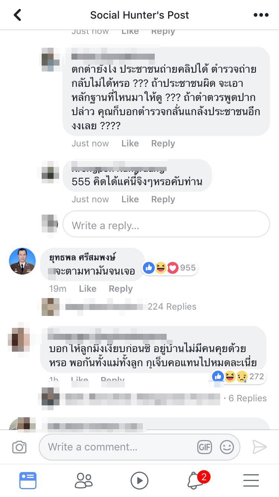279x497 pixels.
Task: Open the hamburger menu tab
Action: (251, 481)
